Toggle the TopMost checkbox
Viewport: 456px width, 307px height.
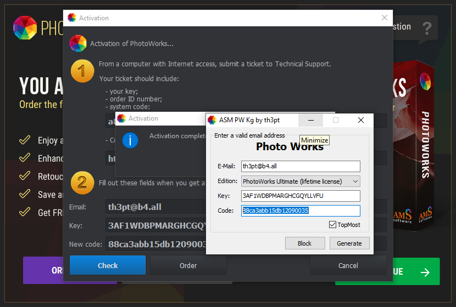[x=332, y=225]
